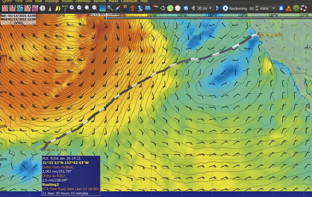Open the Grib menu

29,1
